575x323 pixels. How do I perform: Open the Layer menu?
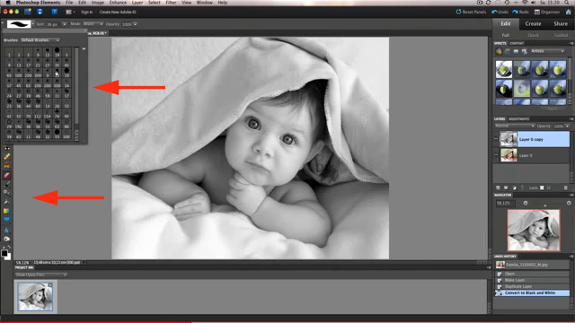(x=137, y=3)
